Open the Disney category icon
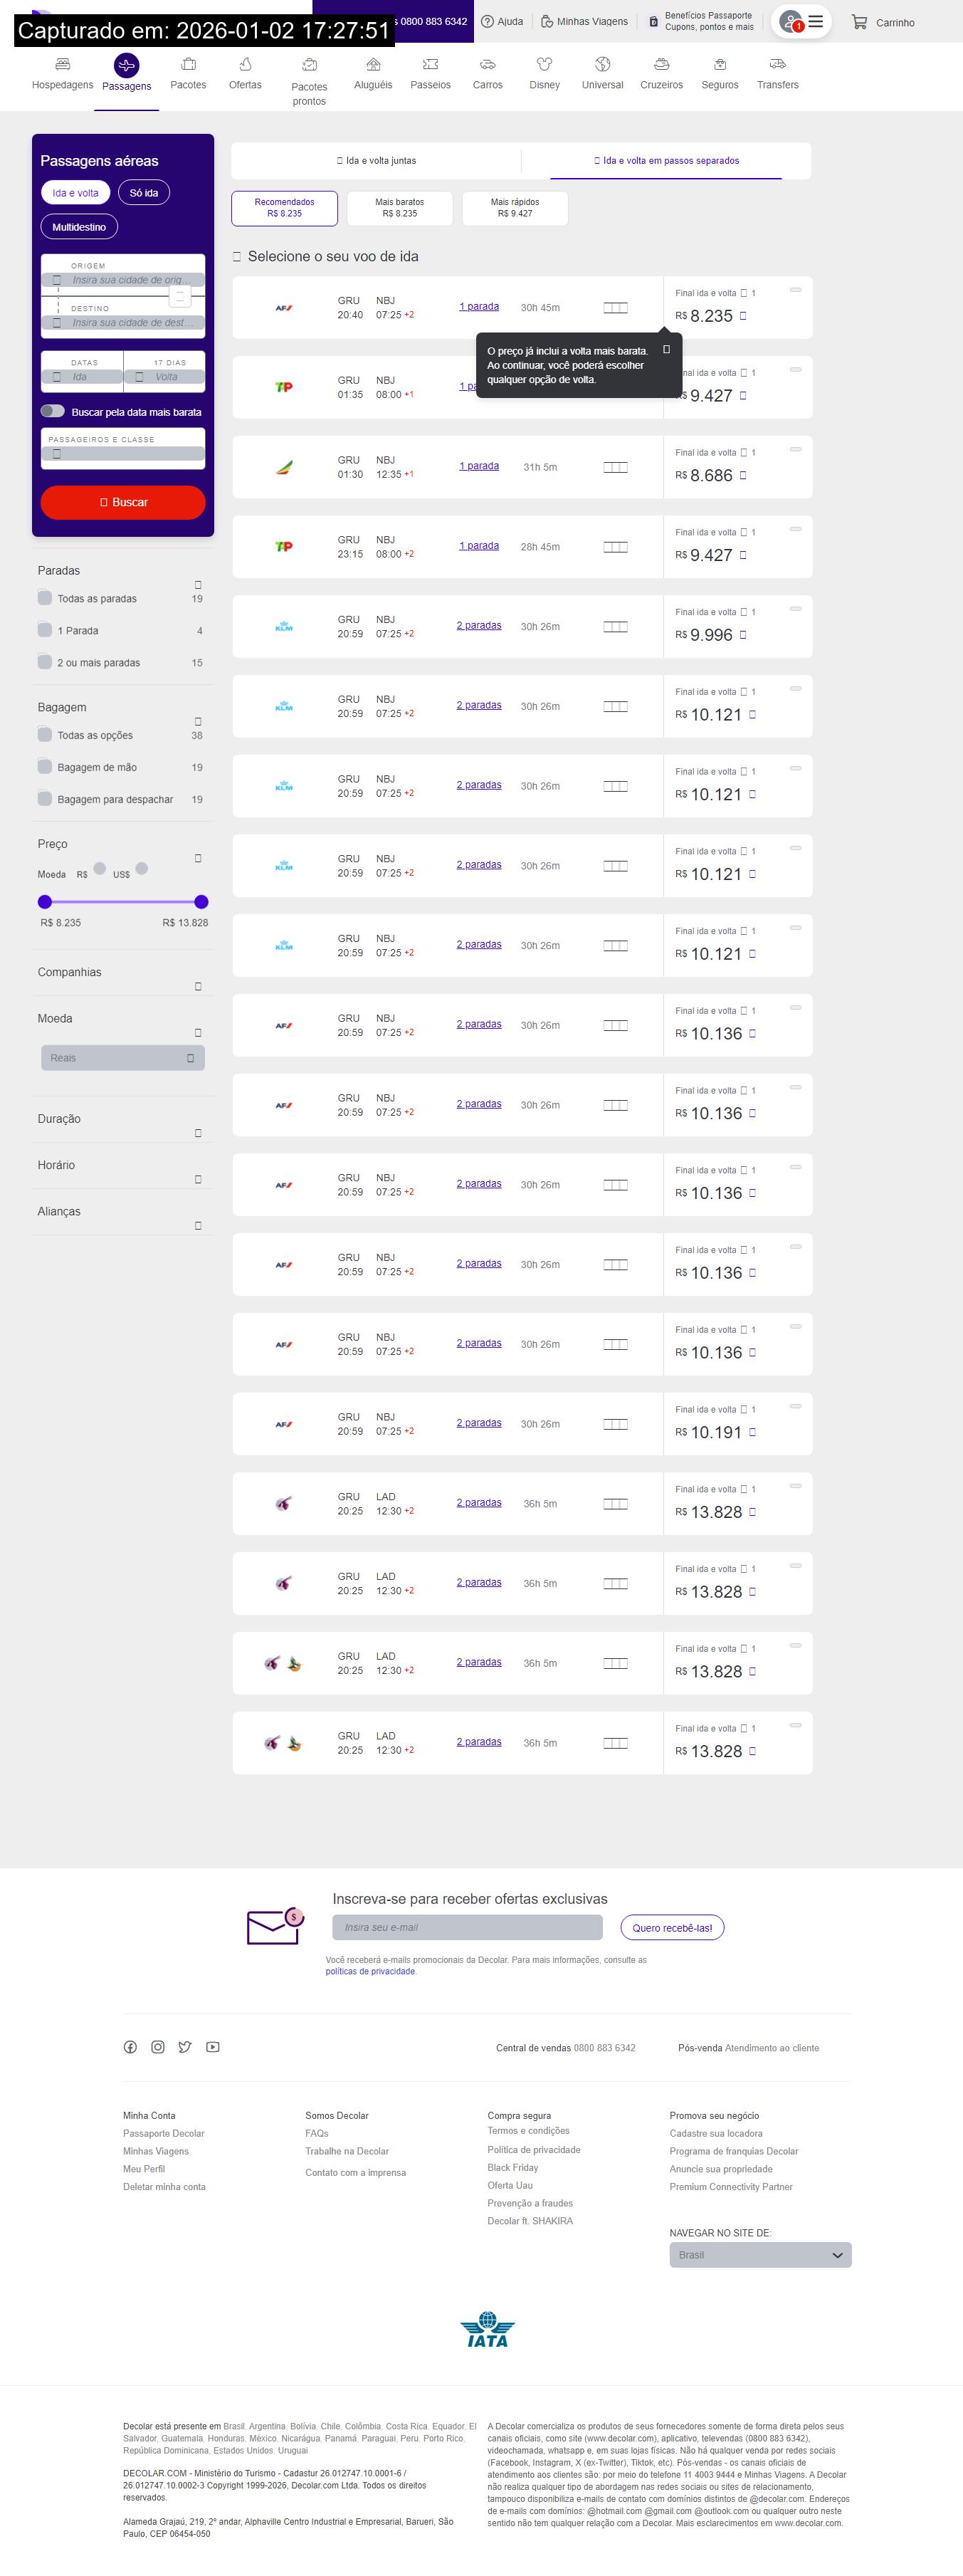Viewport: 963px width, 2576px height. click(544, 65)
